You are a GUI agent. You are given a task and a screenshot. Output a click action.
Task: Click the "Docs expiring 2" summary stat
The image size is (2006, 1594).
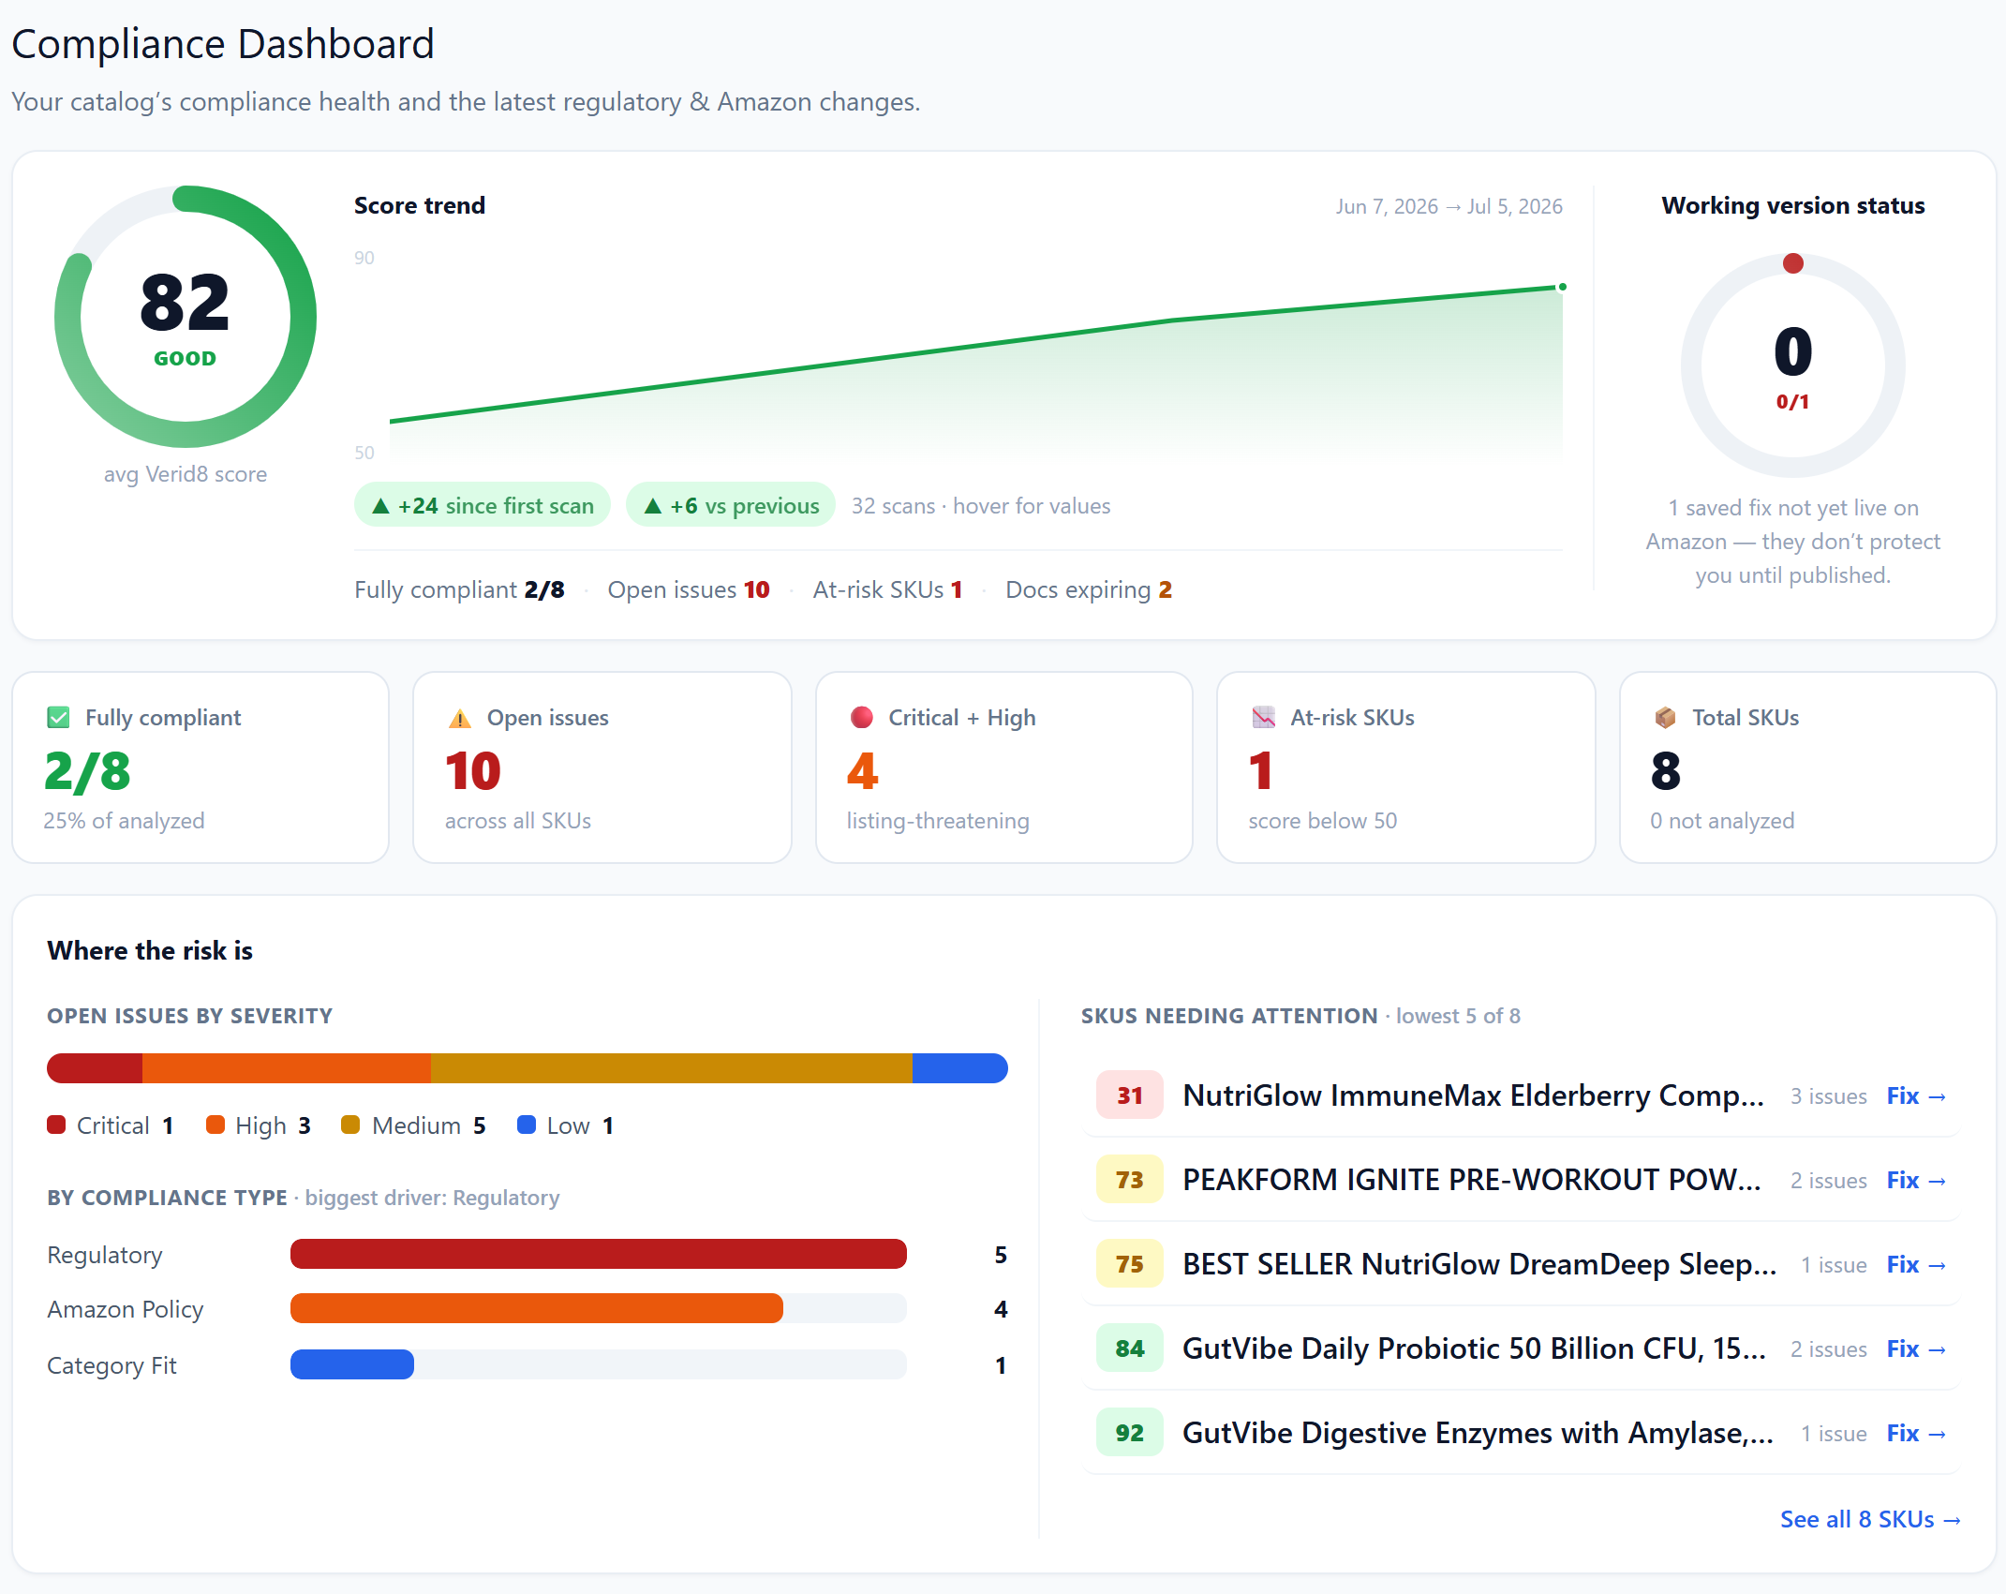(1089, 589)
